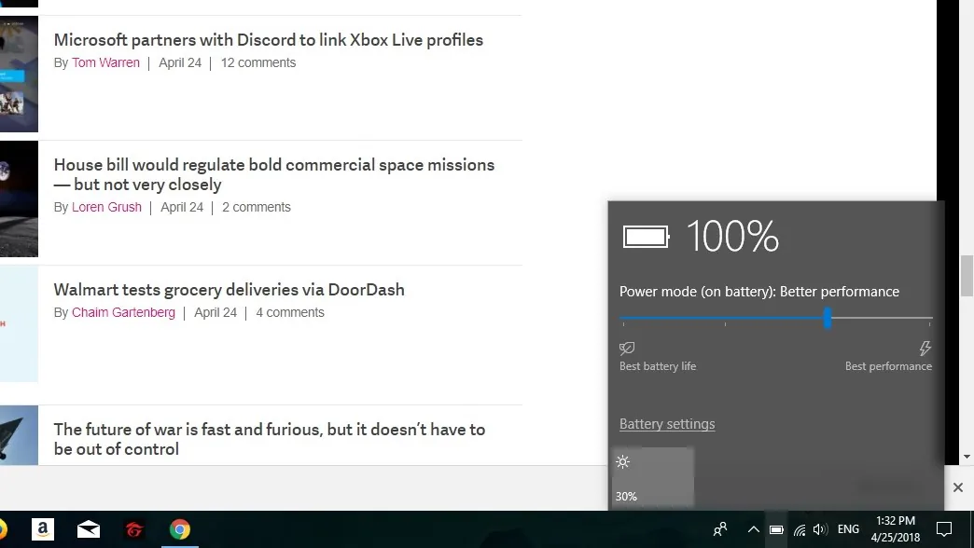Click the space missions article thumbnail

coord(19,199)
